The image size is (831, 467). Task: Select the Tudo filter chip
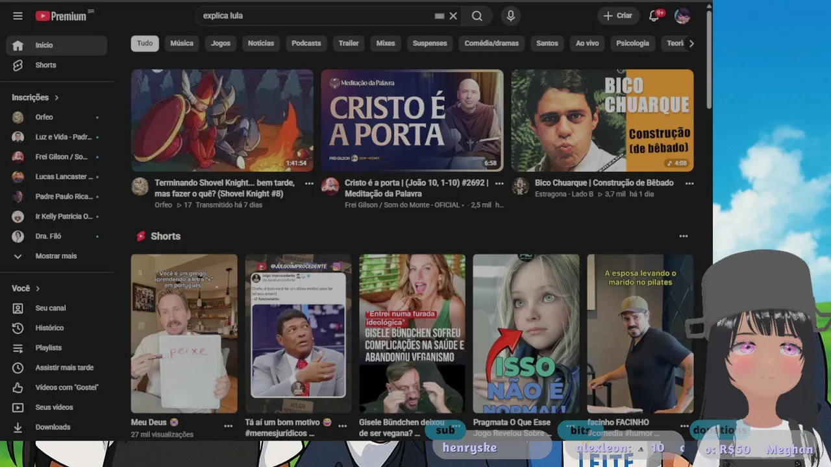pyautogui.click(x=145, y=43)
